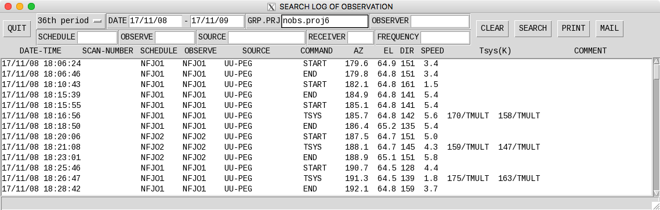Click the MAIL button
Screen dimensions: 660x210
[609, 28]
